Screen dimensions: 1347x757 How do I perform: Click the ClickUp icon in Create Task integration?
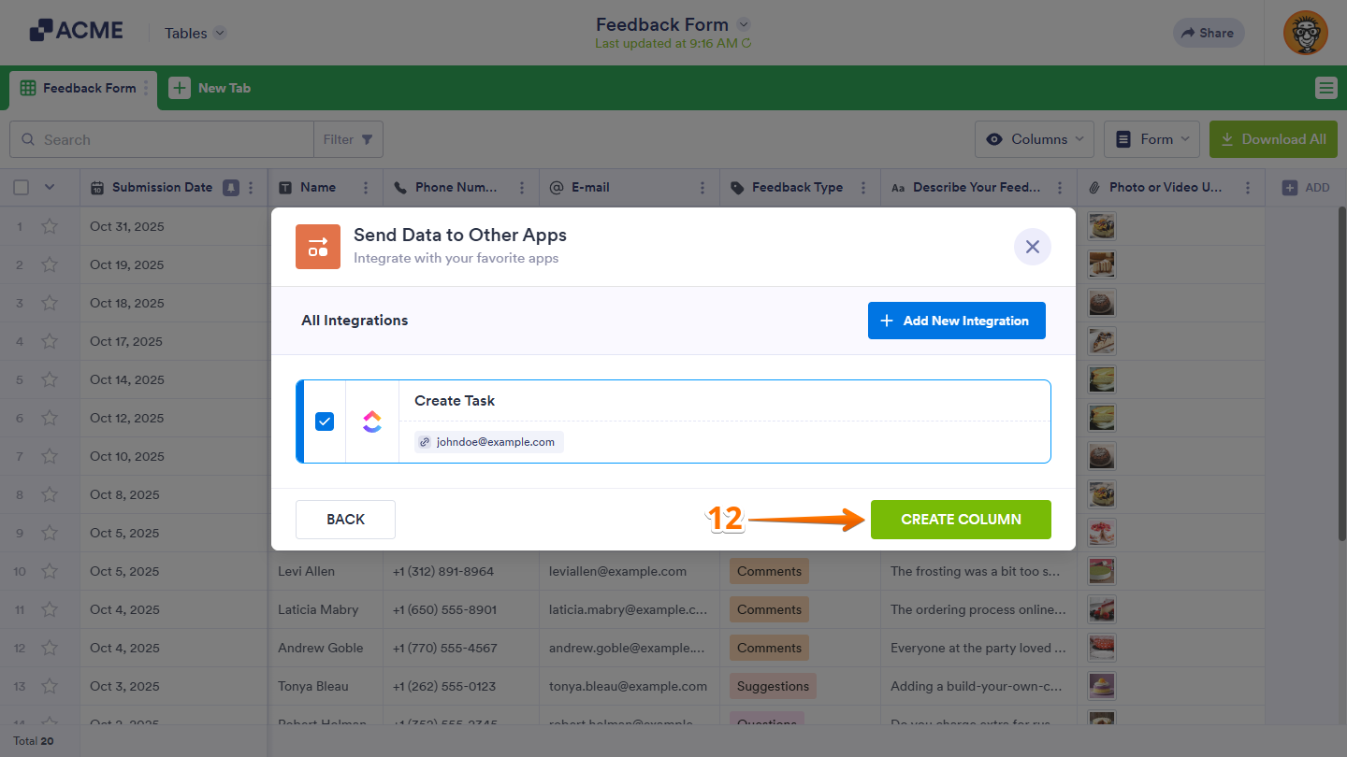pyautogui.click(x=372, y=421)
